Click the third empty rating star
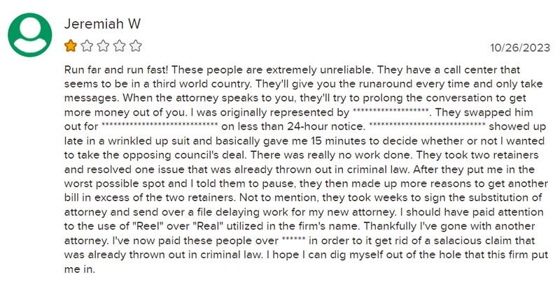560x284 pixels. (103, 46)
